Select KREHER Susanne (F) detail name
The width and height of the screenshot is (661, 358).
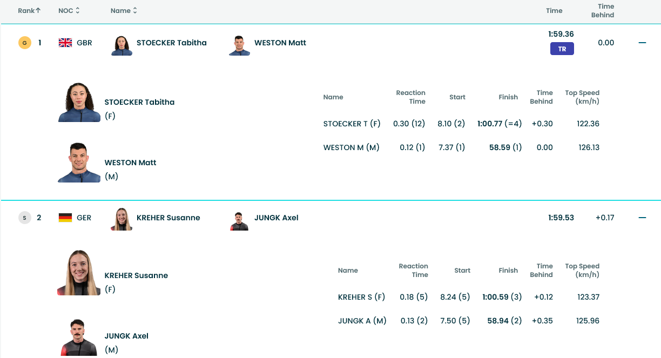click(x=136, y=275)
